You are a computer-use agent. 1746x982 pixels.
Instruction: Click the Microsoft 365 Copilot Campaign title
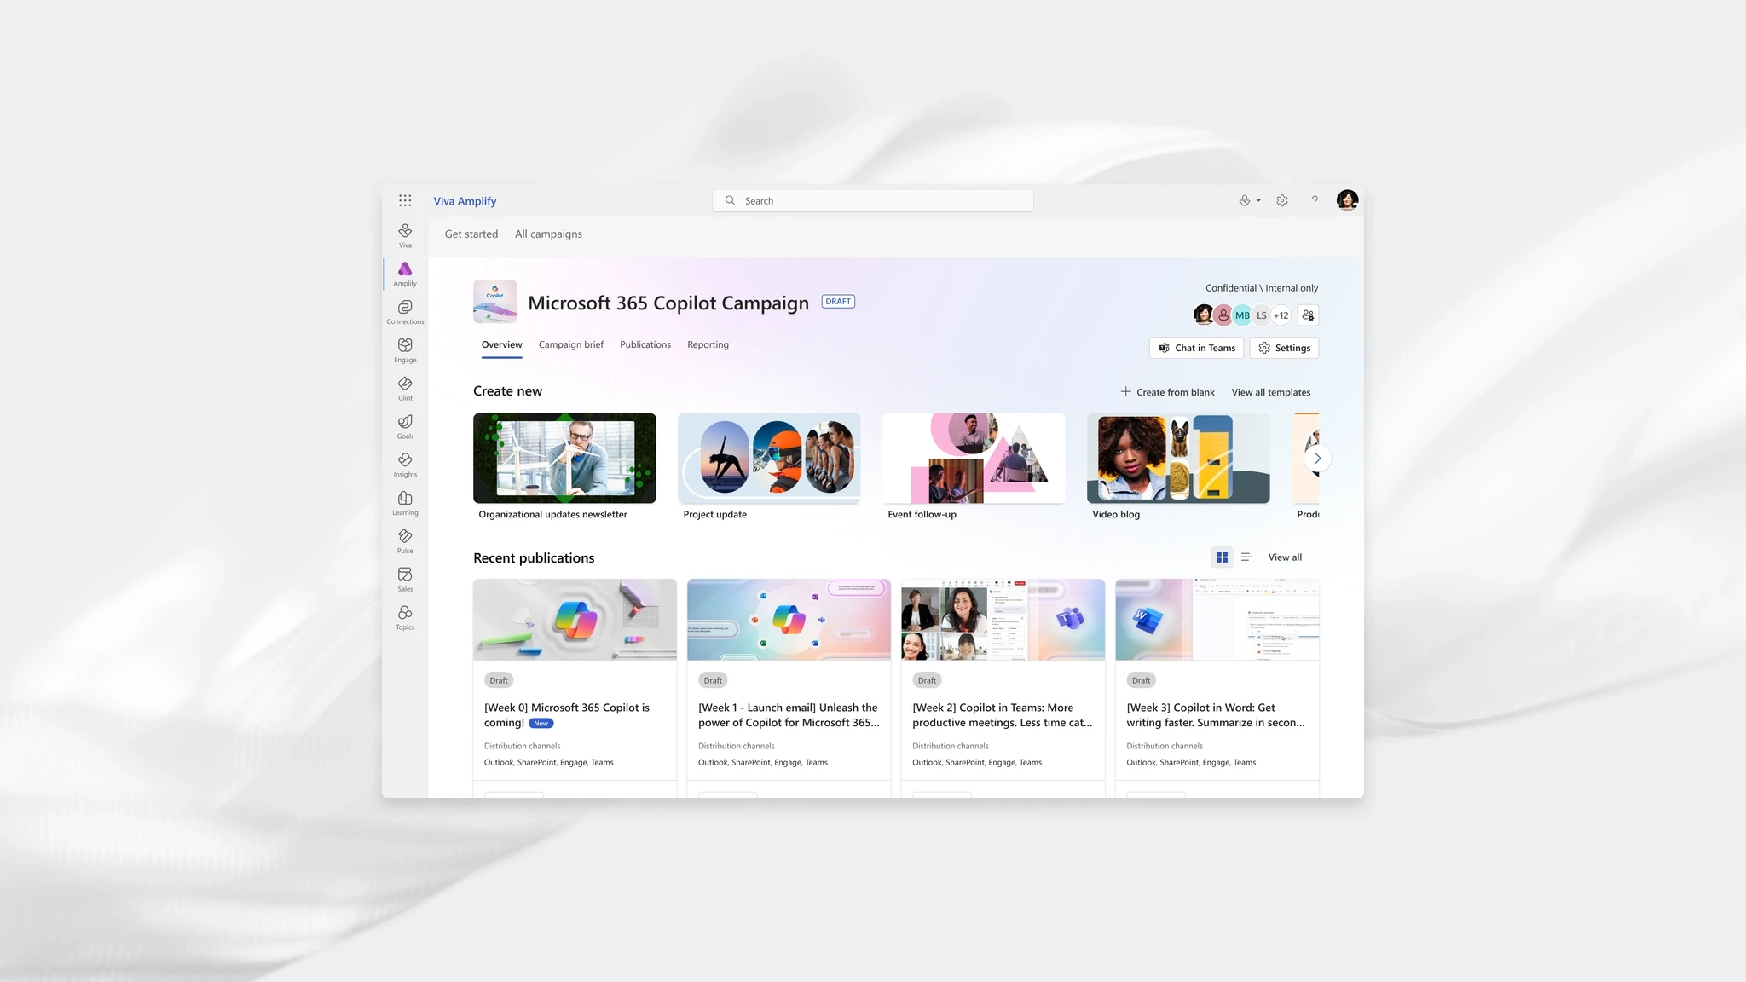668,303
